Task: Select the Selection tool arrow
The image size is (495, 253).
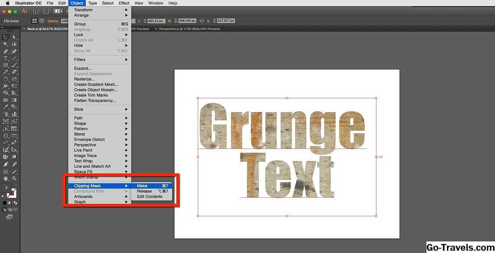Action: tap(6, 37)
